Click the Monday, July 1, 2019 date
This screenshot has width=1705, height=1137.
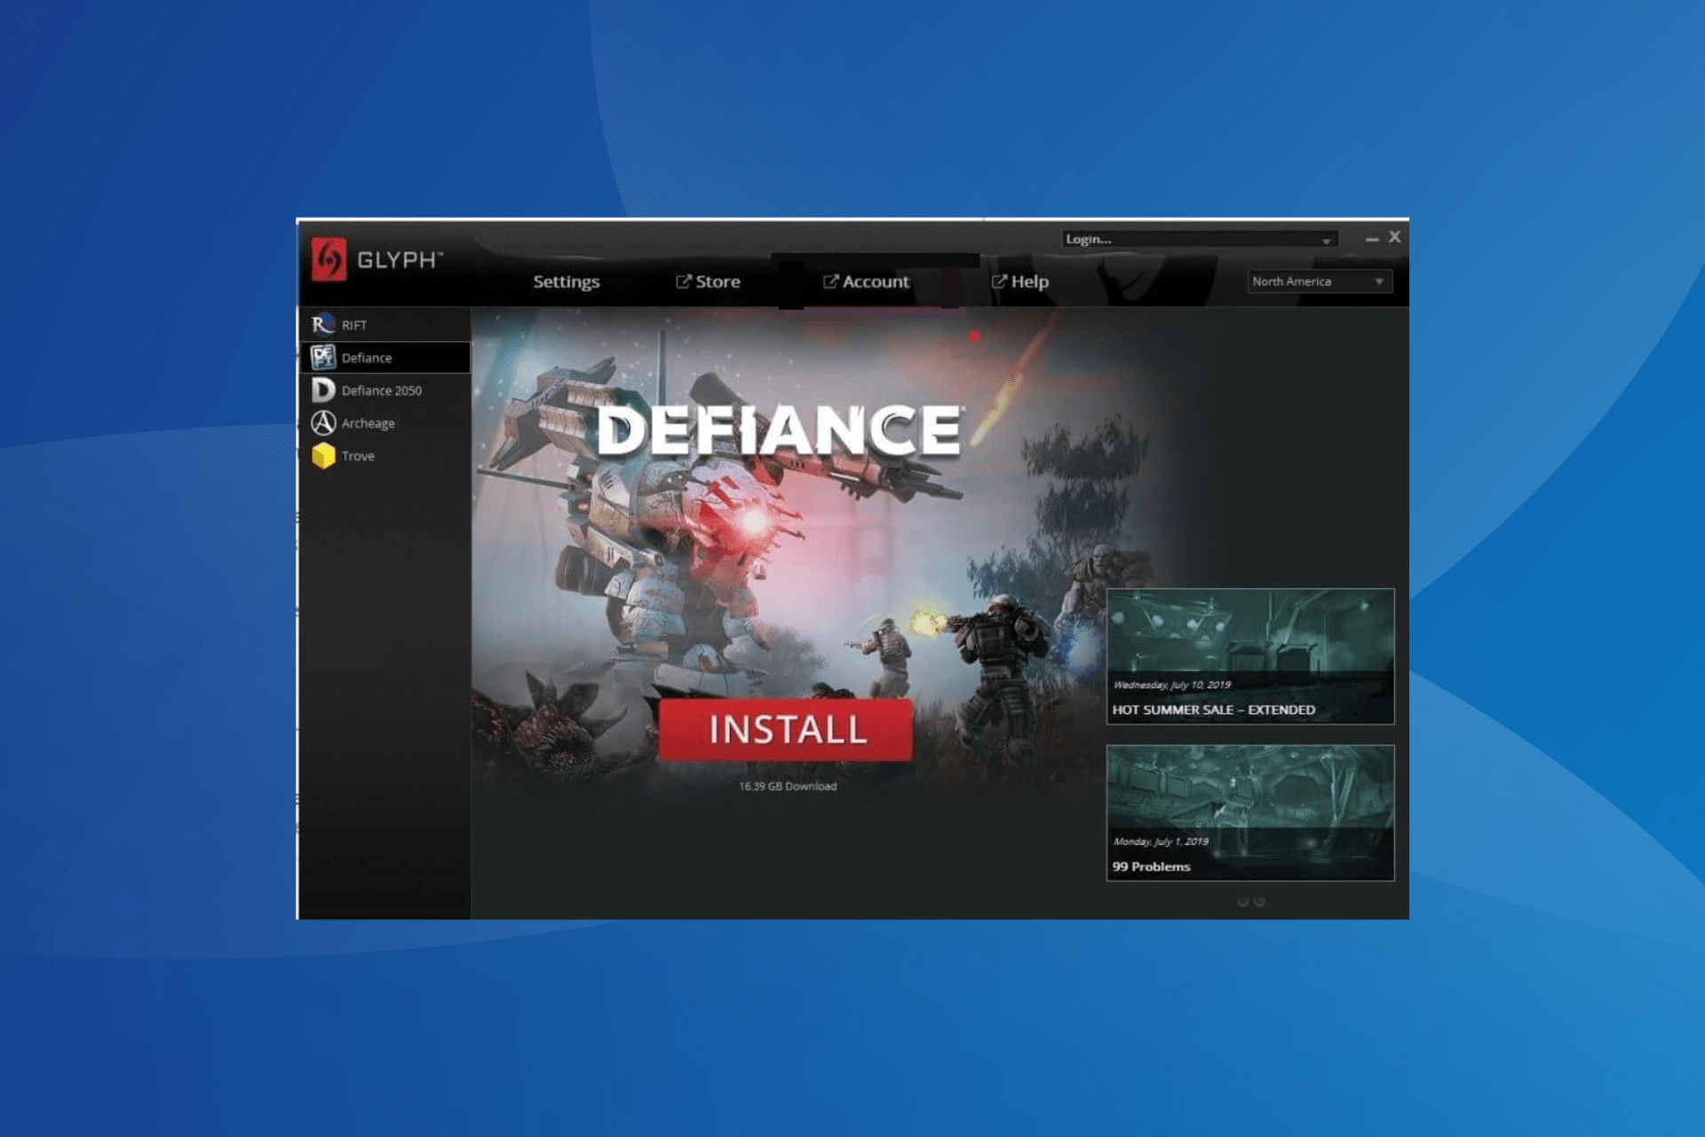(1161, 841)
